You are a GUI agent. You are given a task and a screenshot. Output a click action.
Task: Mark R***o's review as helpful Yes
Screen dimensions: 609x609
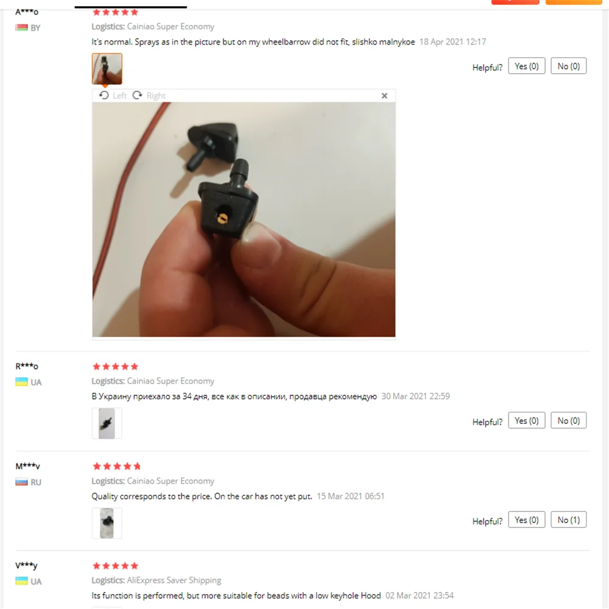[x=526, y=421]
